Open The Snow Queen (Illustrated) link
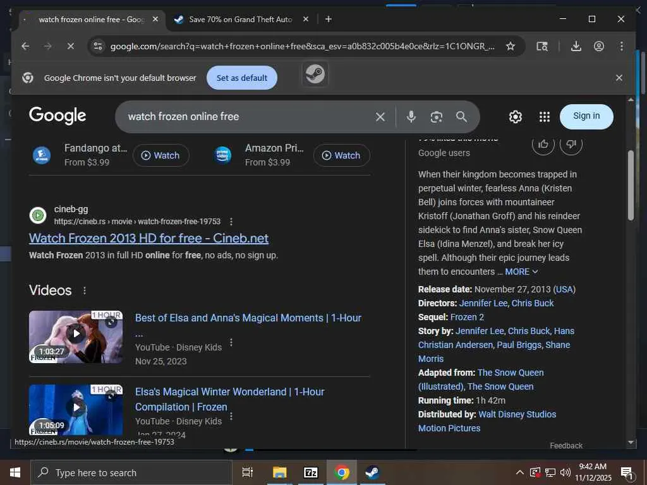Screen dimensions: 647x485 click(481, 380)
